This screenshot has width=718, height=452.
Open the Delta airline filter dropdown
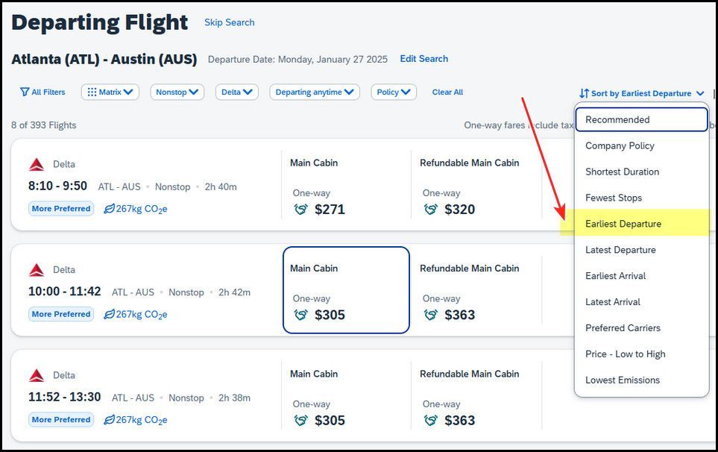click(237, 92)
